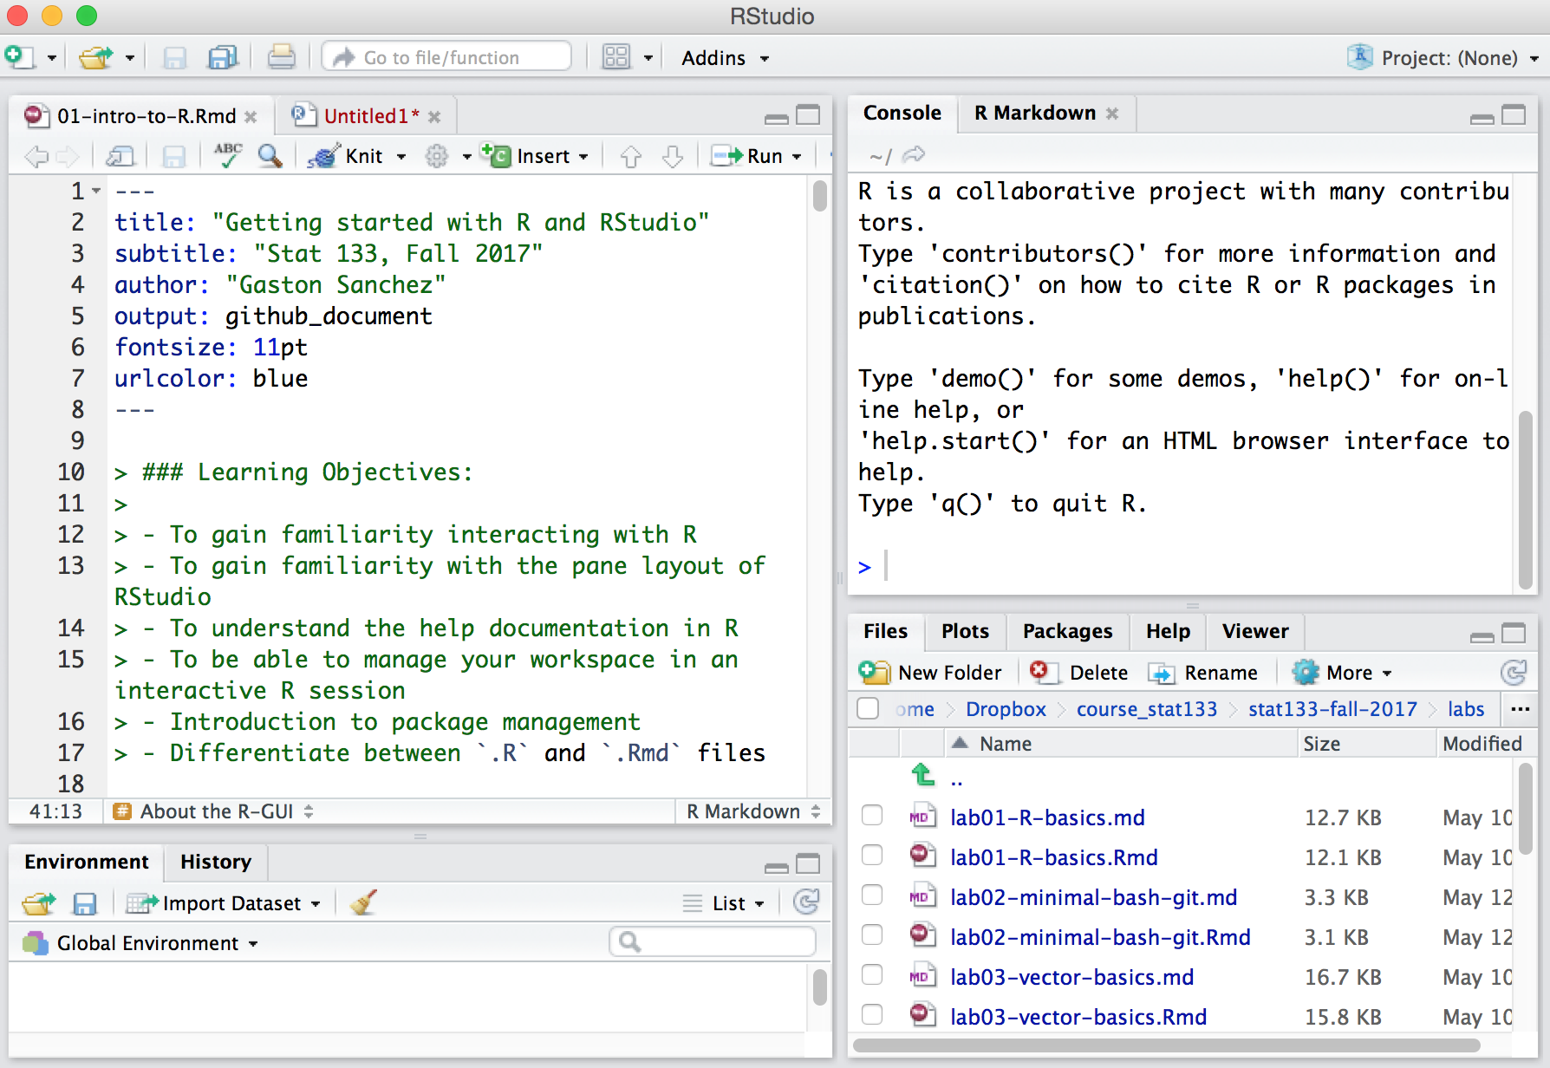The width and height of the screenshot is (1550, 1068).
Task: Switch to the Environment tab
Action: pos(86,862)
